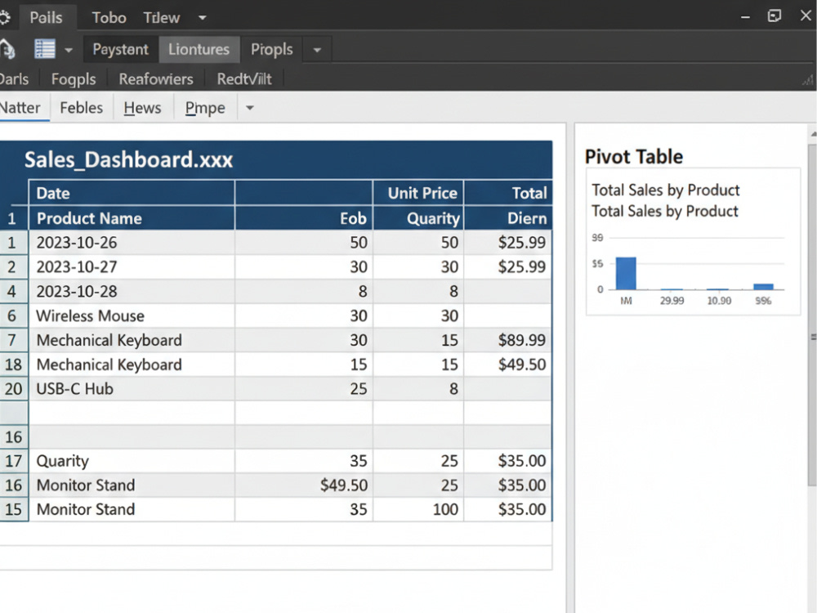Click the resize grip icon in the ribbon corner

pos(808,80)
